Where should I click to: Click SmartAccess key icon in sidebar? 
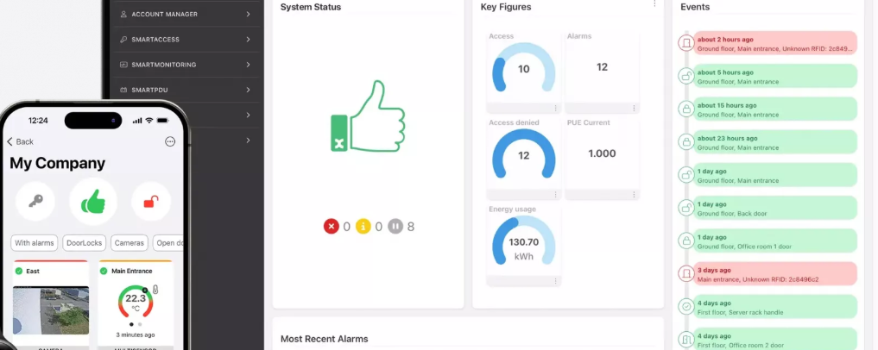pyautogui.click(x=123, y=40)
